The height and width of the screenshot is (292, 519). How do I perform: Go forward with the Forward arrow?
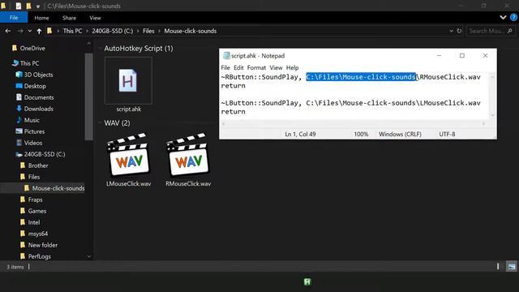(x=19, y=31)
